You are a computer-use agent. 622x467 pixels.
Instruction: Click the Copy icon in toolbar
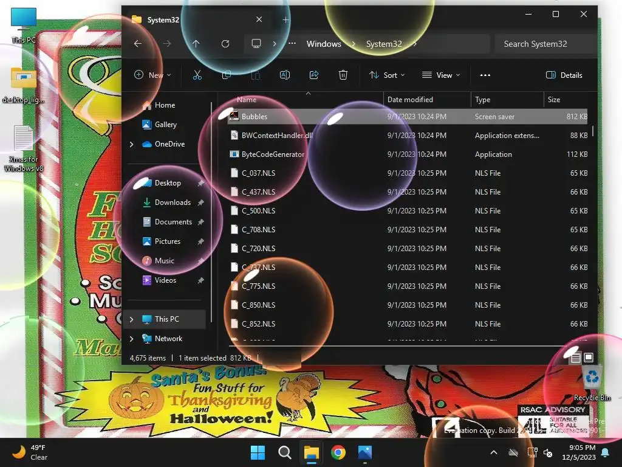(227, 75)
